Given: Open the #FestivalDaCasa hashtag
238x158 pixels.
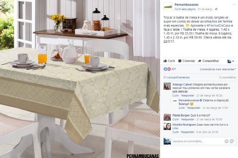Looking at the screenshot, I should [x=218, y=25].
